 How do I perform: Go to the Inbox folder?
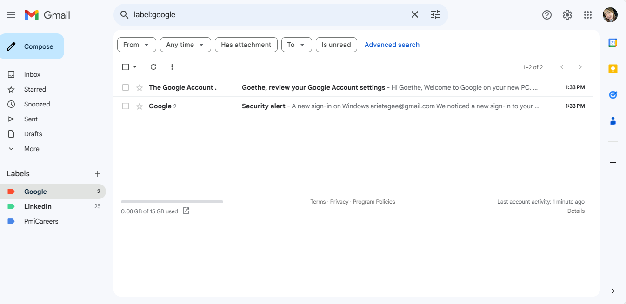click(32, 74)
